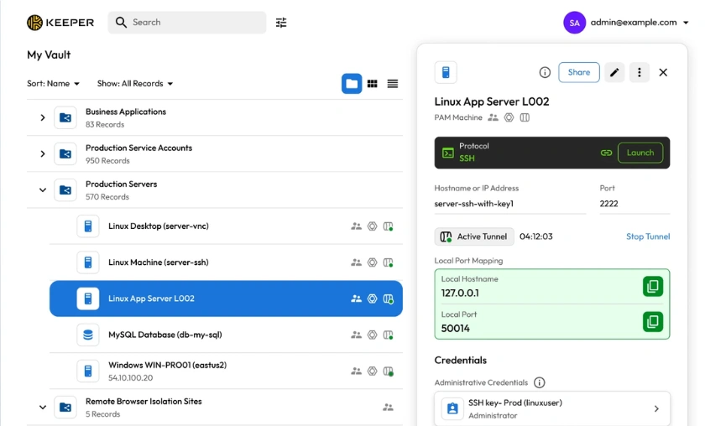Image resolution: width=705 pixels, height=426 pixels.
Task: Open the three-dot more options menu
Action: 639,72
